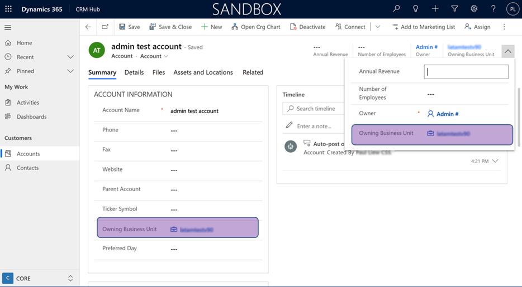Select the Summary tab
The image size is (522, 287).
tap(102, 72)
